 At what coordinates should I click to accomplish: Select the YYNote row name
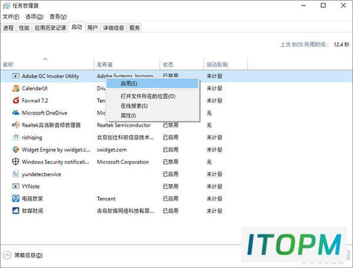[x=31, y=186]
